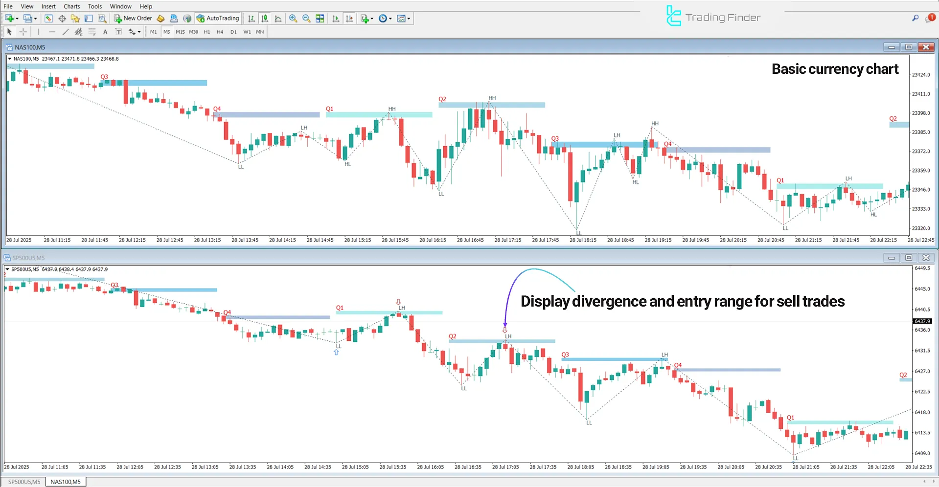Tile the chart windows
The height and width of the screenshot is (487, 939).
coord(320,18)
